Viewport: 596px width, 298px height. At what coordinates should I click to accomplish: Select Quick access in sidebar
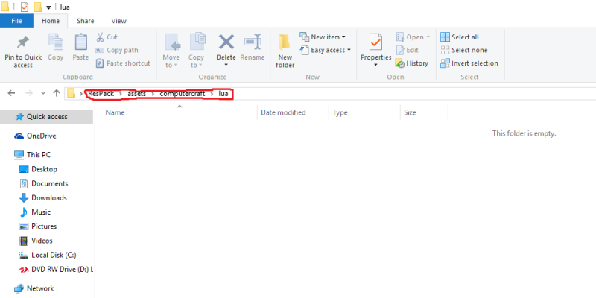click(46, 117)
